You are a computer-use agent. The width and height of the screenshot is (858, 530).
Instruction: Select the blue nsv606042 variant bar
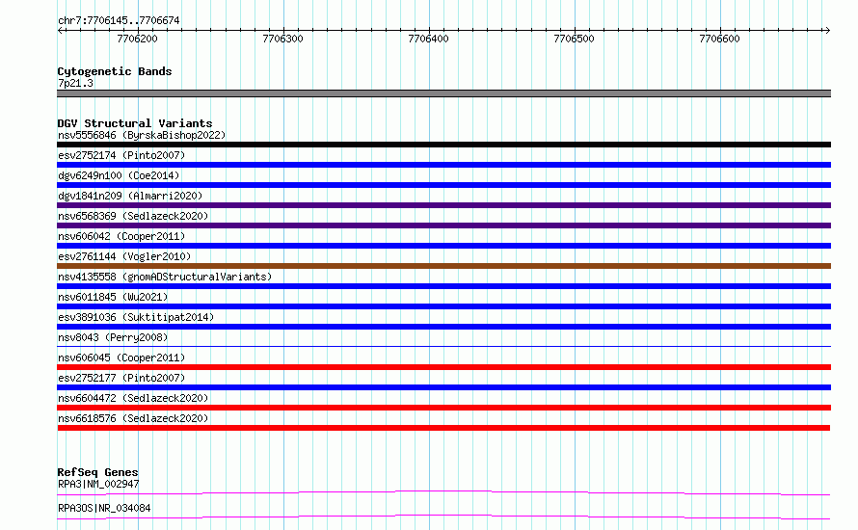click(443, 246)
